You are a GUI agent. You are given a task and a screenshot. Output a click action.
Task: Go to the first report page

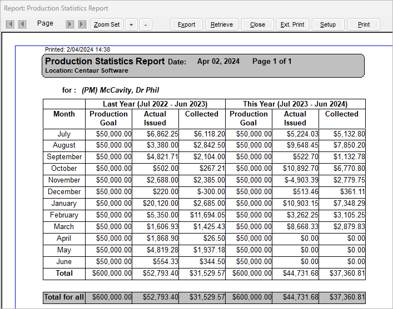pos(10,24)
